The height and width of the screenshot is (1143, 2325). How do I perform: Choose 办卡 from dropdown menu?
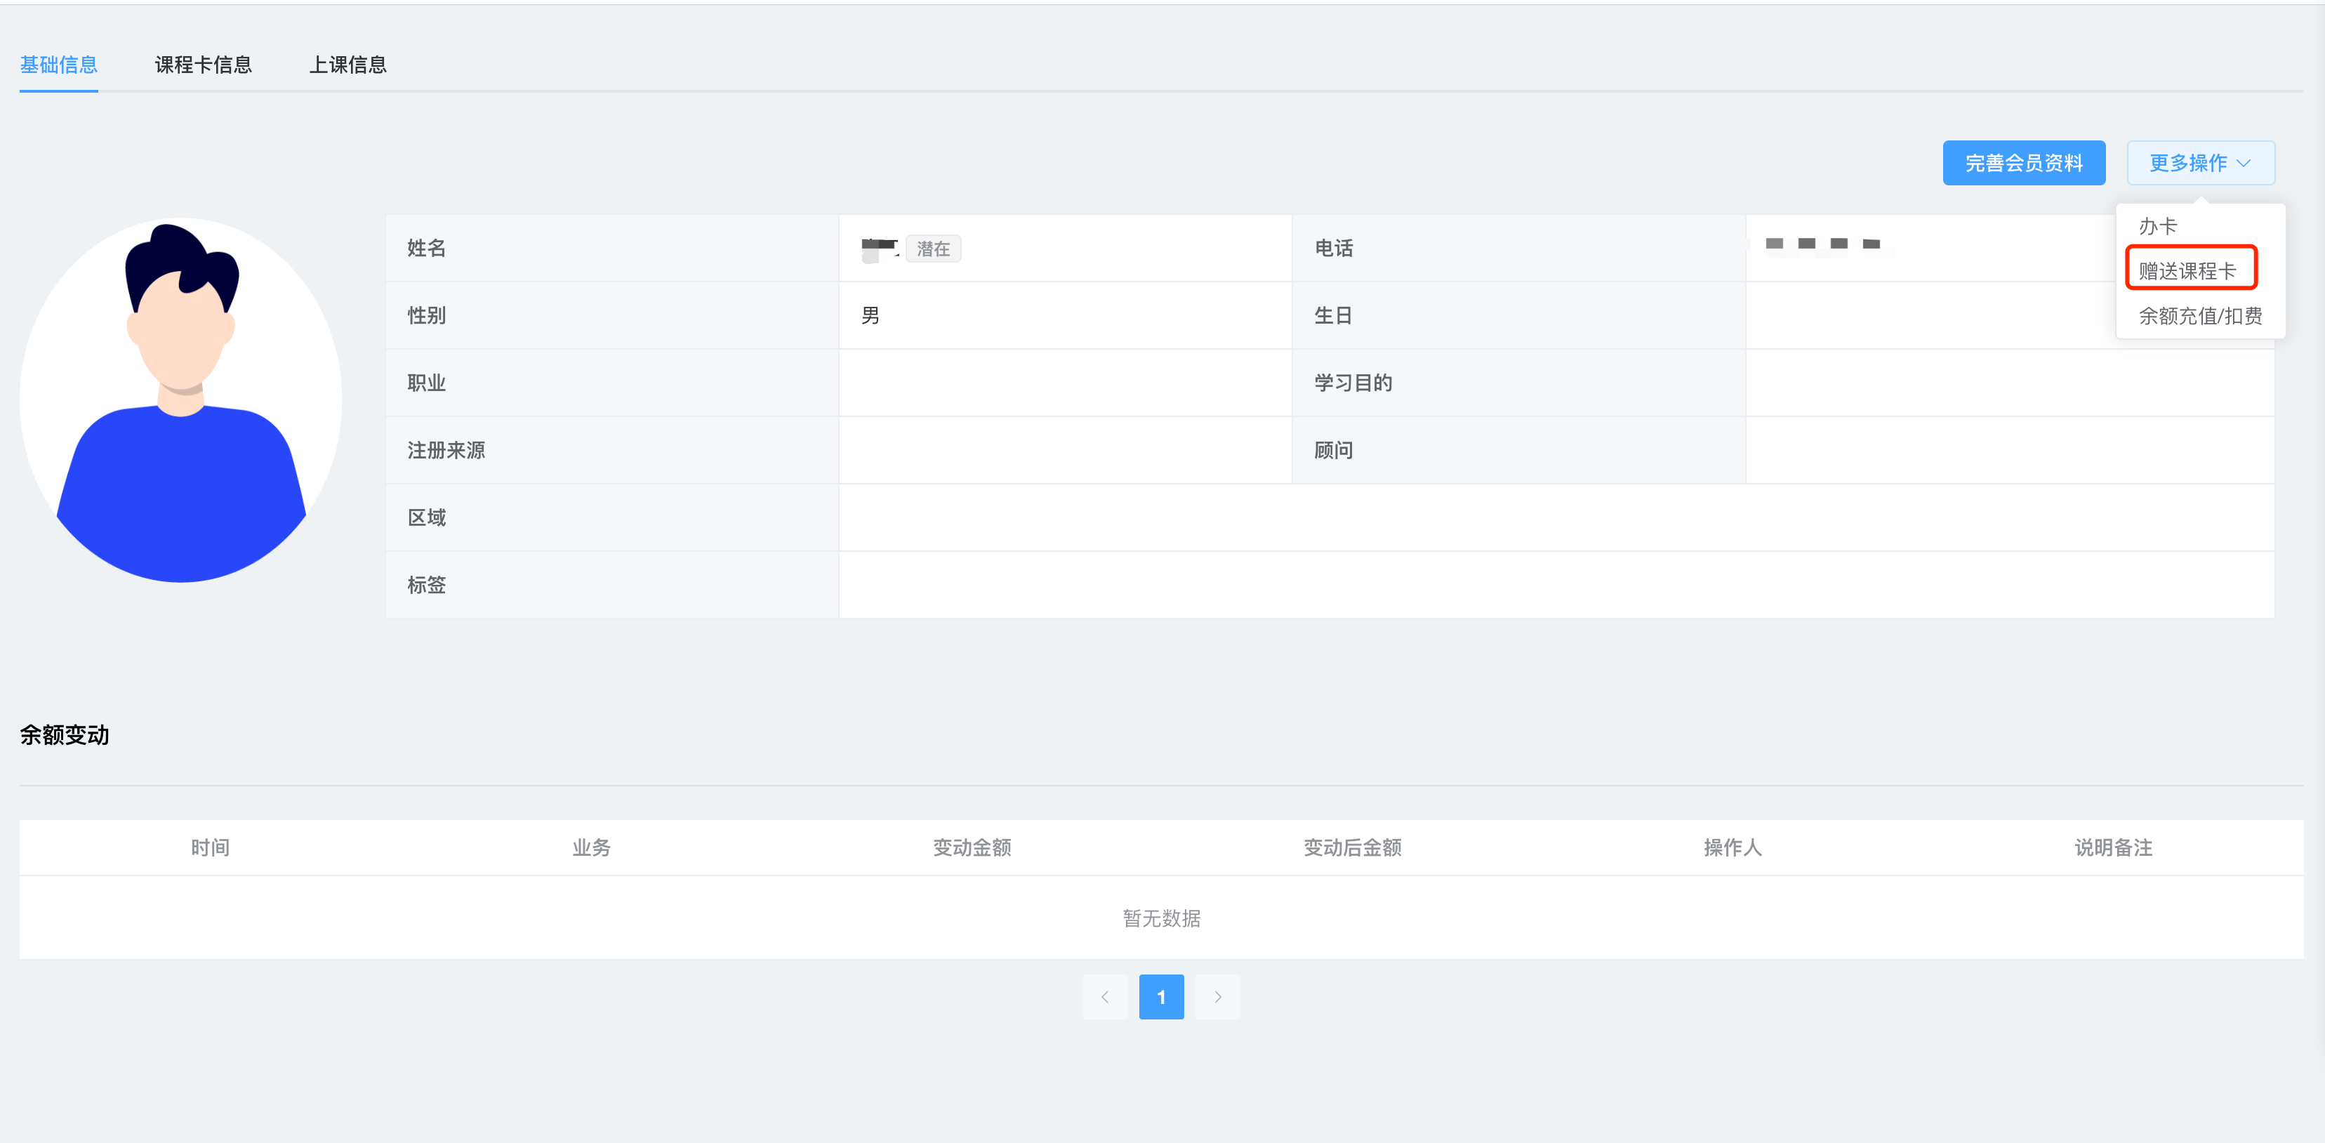coord(2157,225)
